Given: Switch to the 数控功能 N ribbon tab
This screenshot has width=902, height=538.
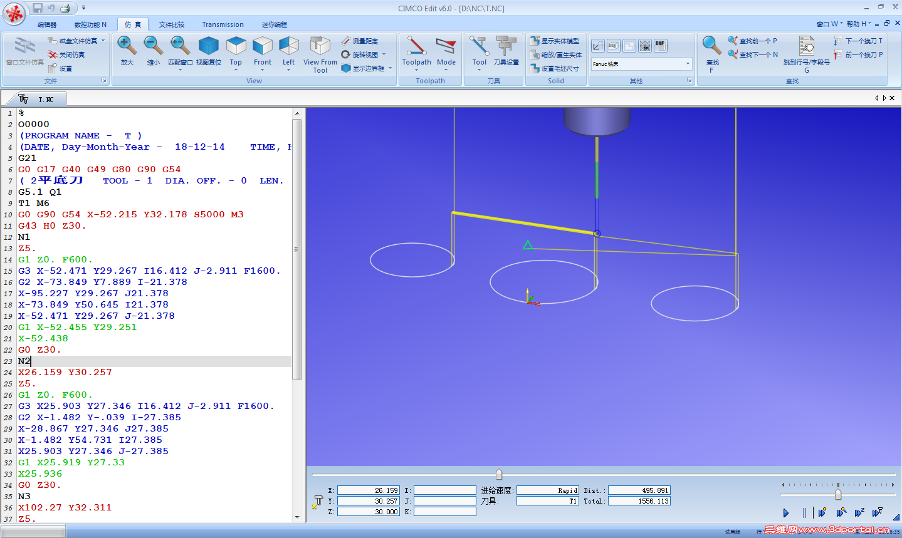Looking at the screenshot, I should click(90, 24).
